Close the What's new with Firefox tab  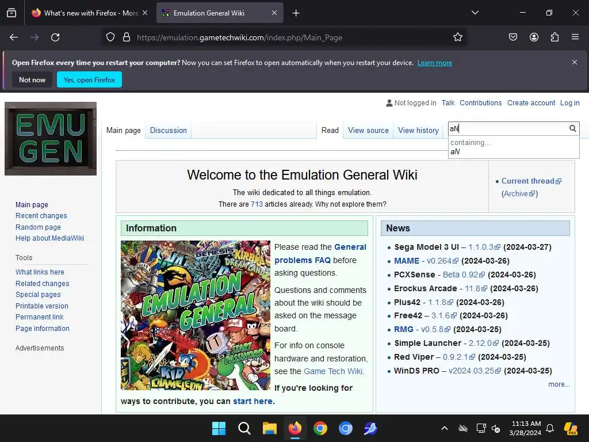(145, 13)
